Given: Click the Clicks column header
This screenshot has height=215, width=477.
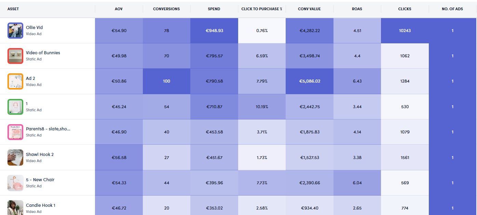Looking at the screenshot, I should click(405, 9).
